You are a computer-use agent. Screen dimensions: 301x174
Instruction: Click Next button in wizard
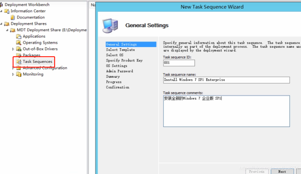(282, 172)
